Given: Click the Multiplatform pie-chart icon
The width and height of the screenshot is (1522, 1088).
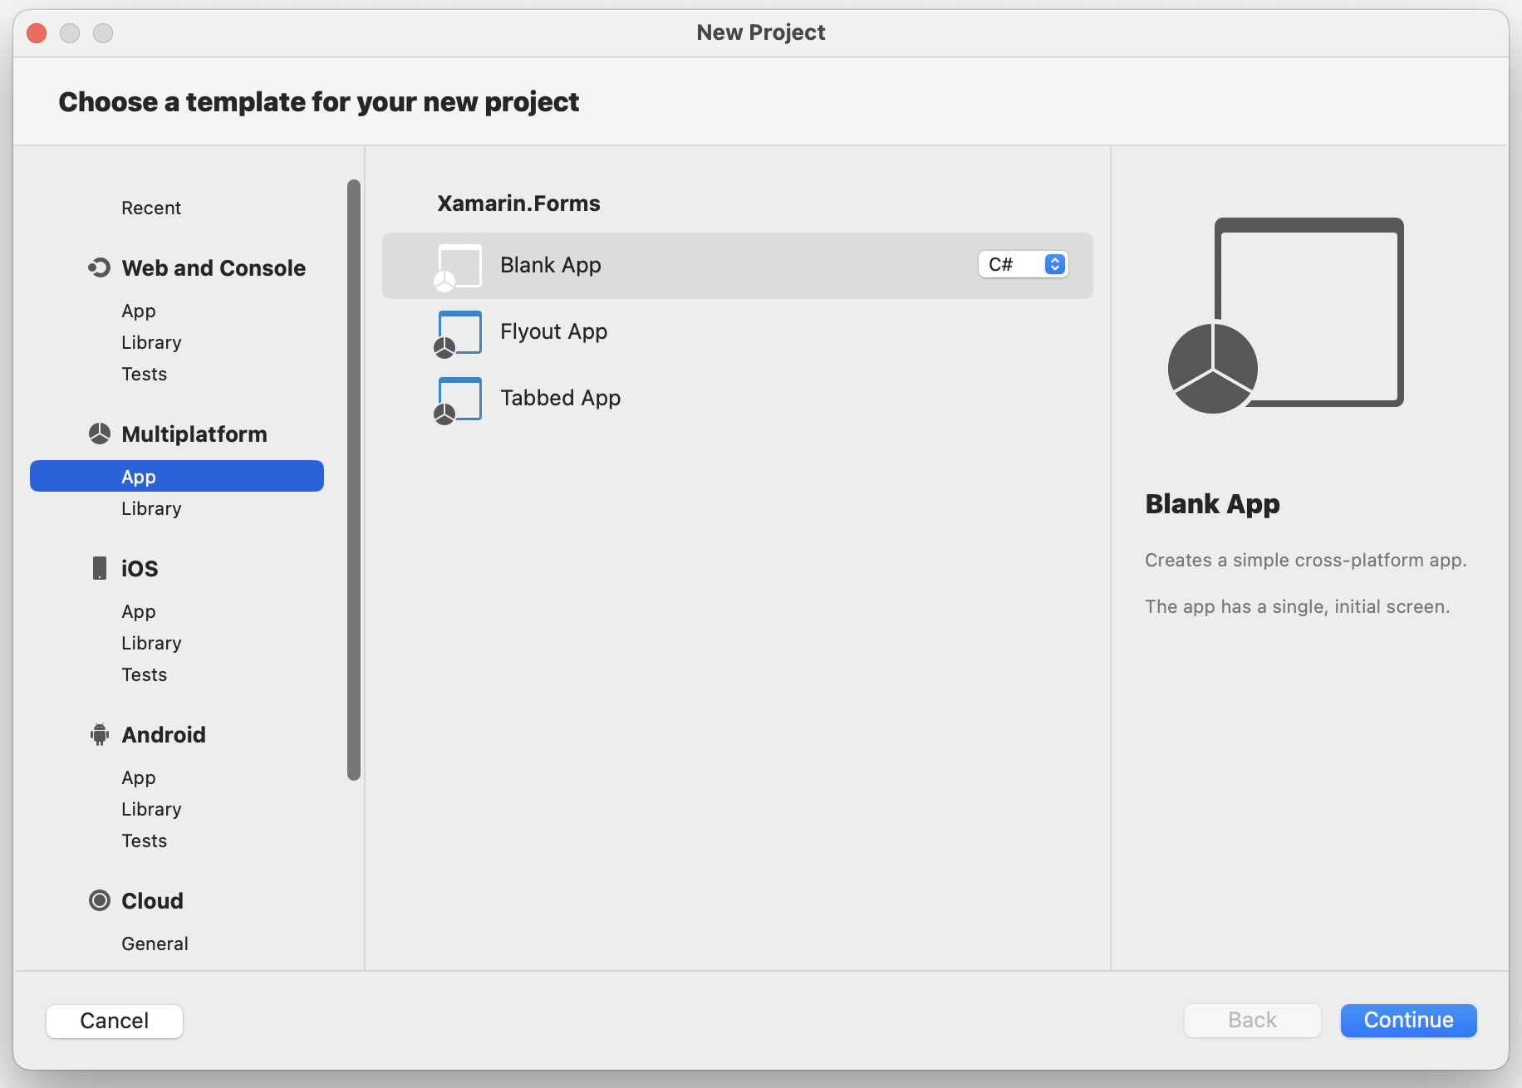Looking at the screenshot, I should point(100,434).
